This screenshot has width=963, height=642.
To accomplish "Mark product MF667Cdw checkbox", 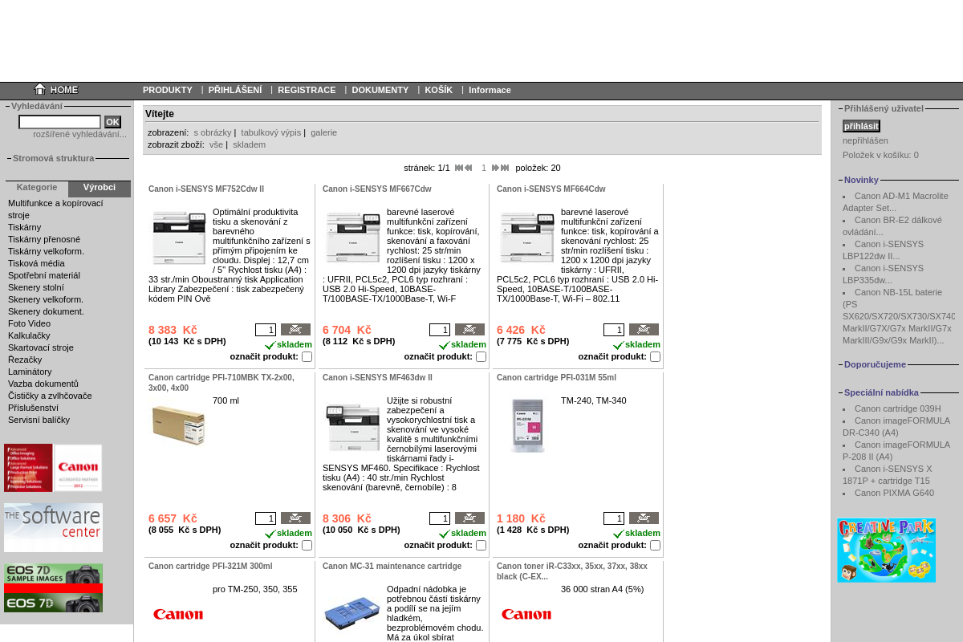I will 481,357.
